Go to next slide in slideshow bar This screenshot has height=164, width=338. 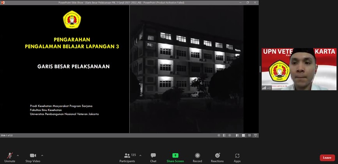[230, 136]
